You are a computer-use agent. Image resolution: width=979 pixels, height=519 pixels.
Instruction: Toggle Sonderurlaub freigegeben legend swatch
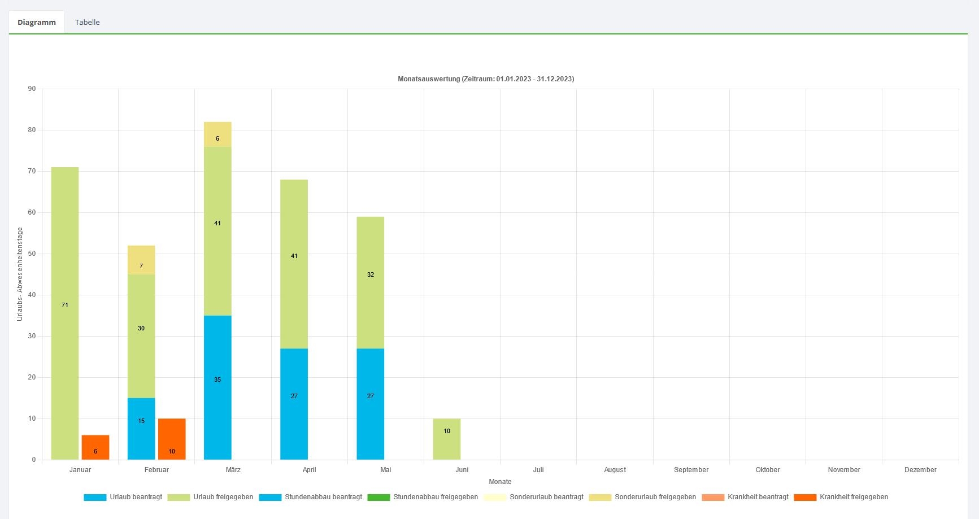pyautogui.click(x=600, y=498)
